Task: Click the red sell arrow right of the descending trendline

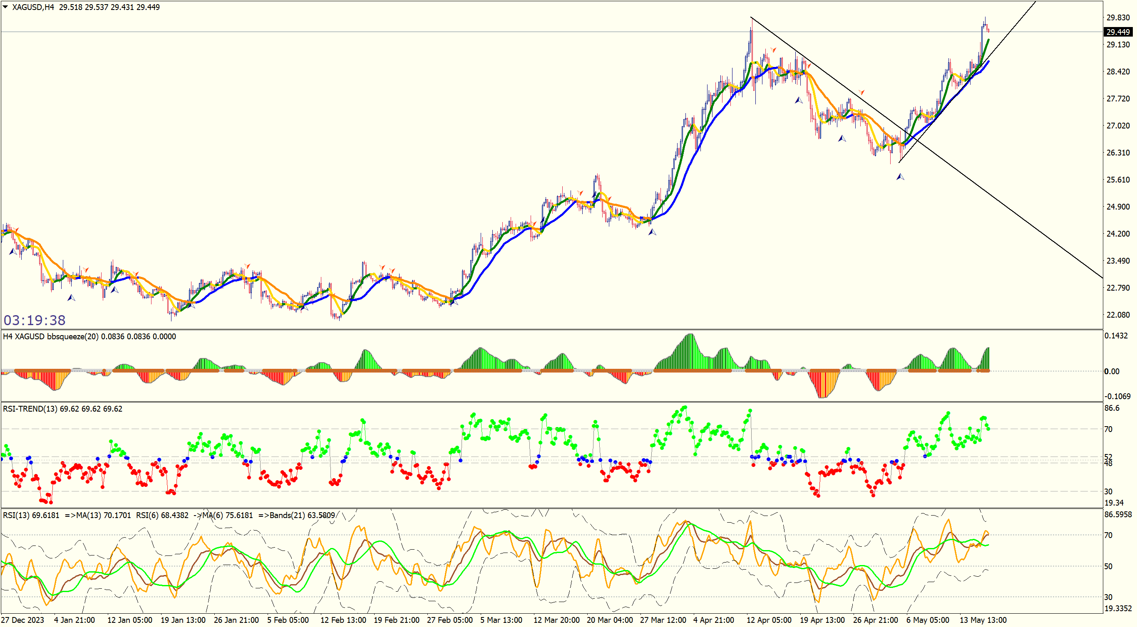Action: (861, 92)
